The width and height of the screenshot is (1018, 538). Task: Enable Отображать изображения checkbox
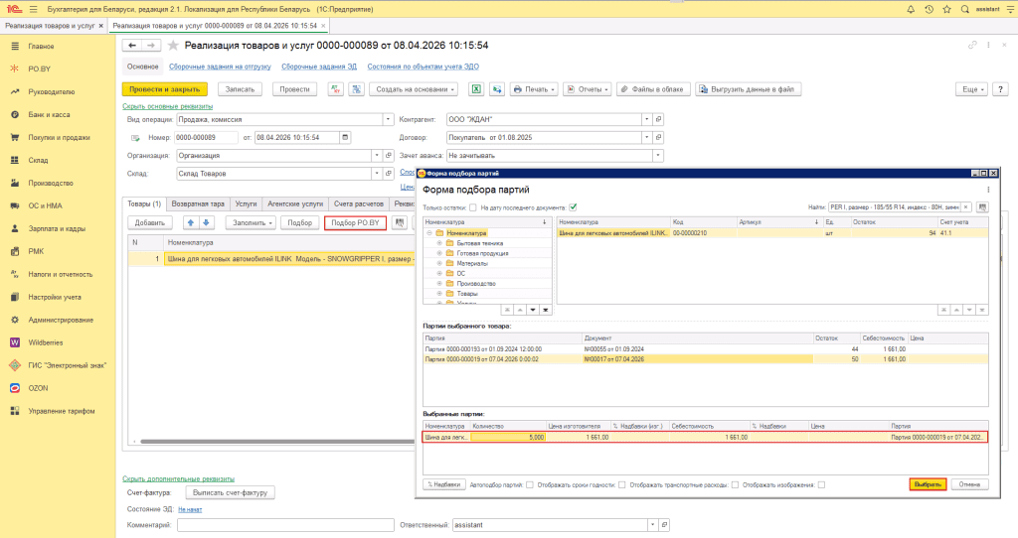click(821, 484)
